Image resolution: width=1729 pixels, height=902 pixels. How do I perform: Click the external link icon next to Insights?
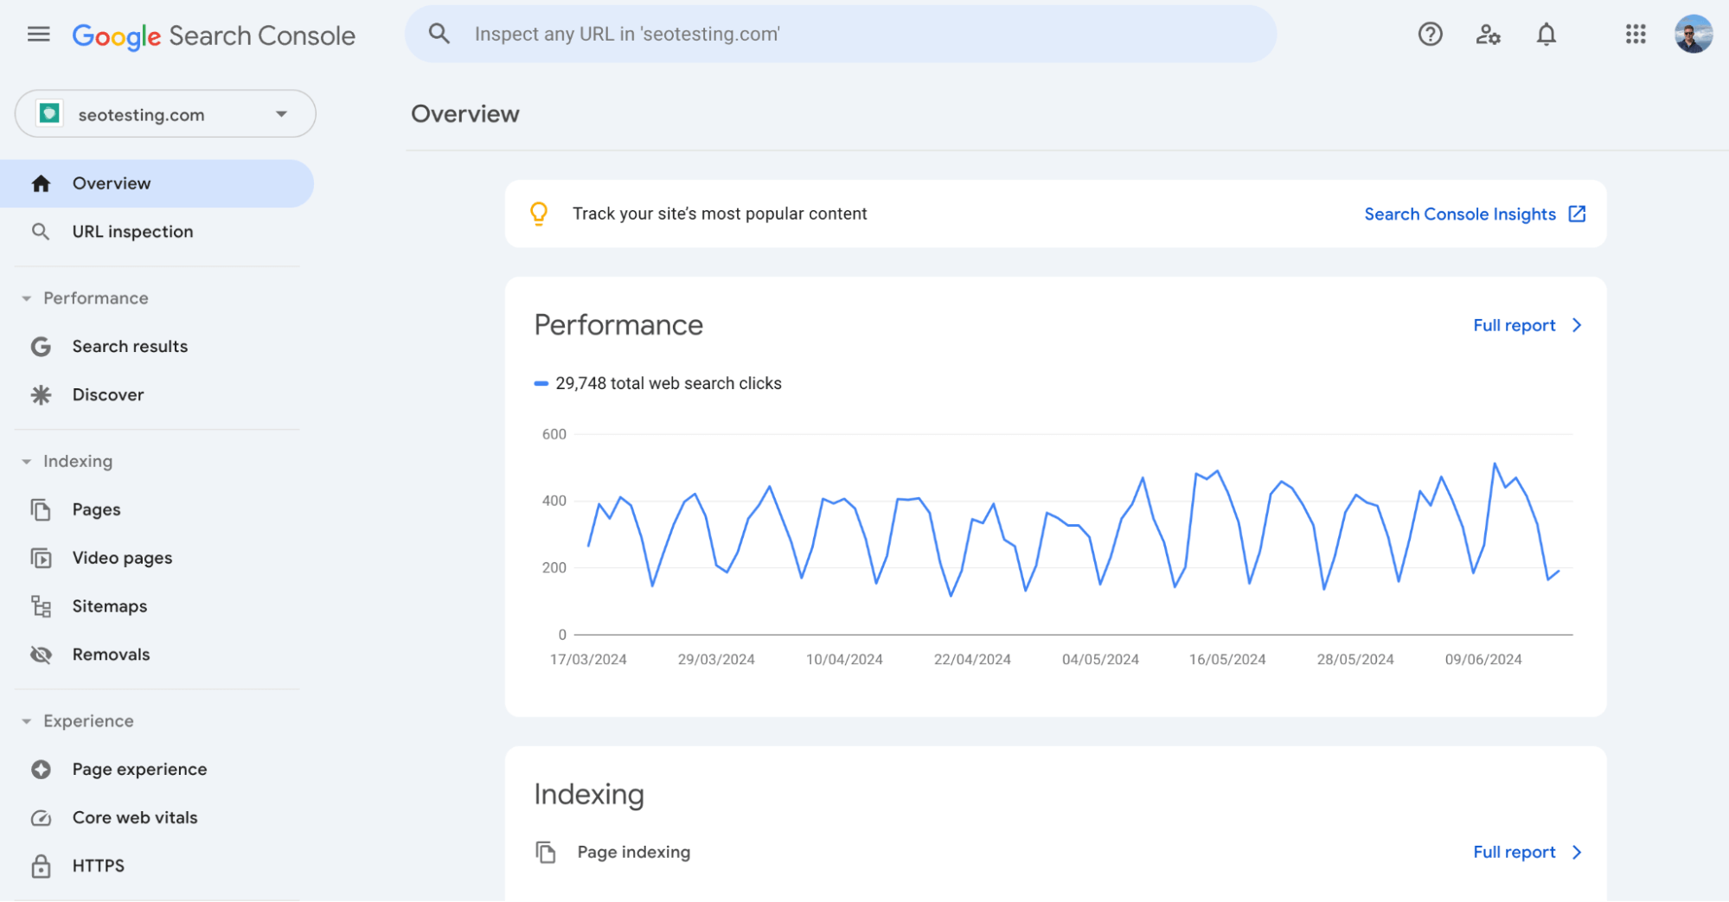(x=1577, y=214)
